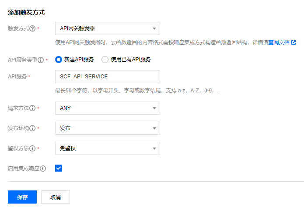Click the info icon next to 启用集成响应
Image resolution: width=304 pixels, height=211 pixels.
[43, 169]
